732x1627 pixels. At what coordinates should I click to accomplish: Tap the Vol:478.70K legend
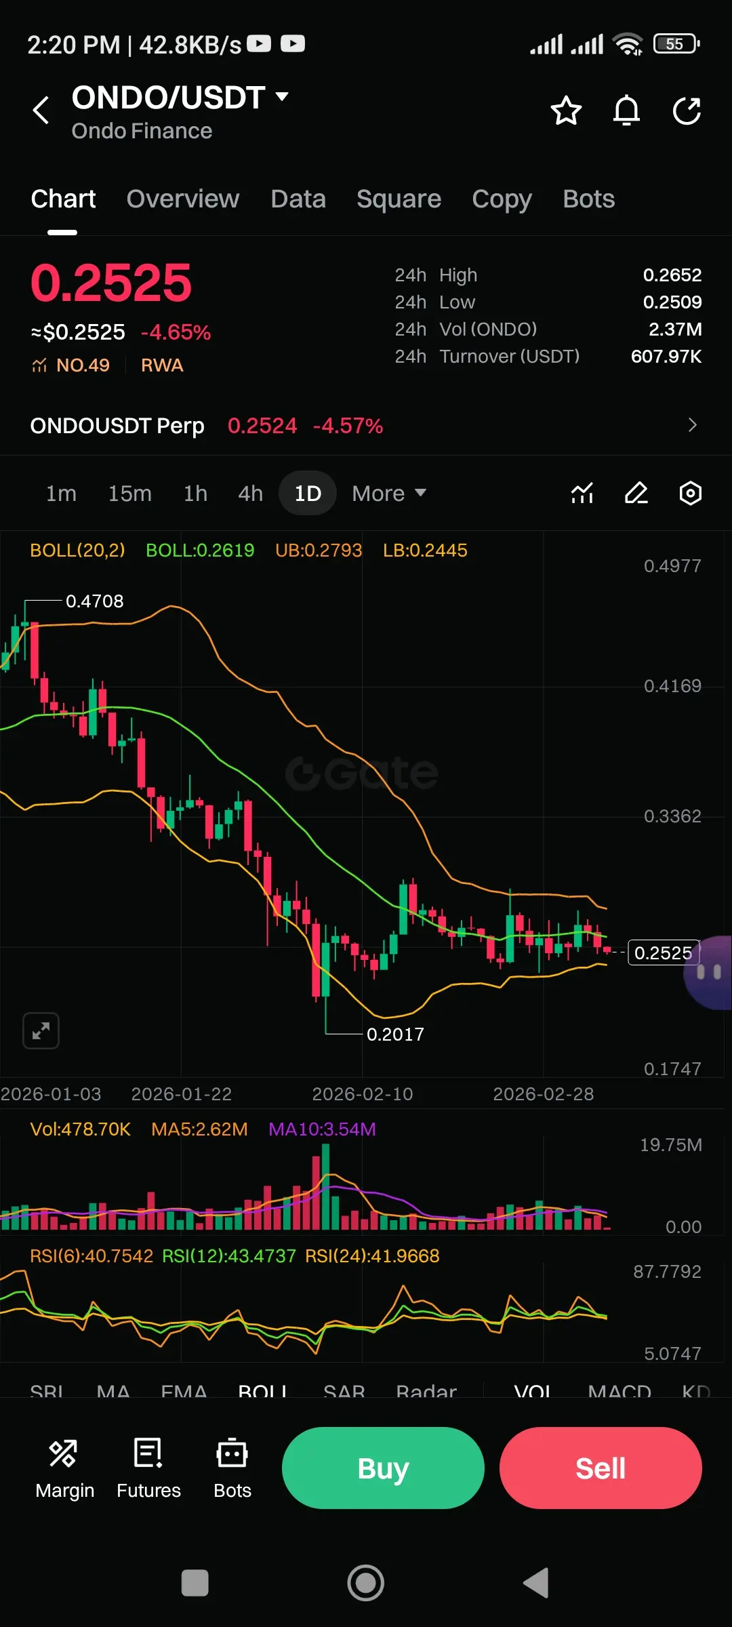(80, 1129)
